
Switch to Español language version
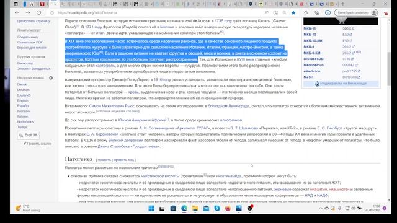[23, 106]
